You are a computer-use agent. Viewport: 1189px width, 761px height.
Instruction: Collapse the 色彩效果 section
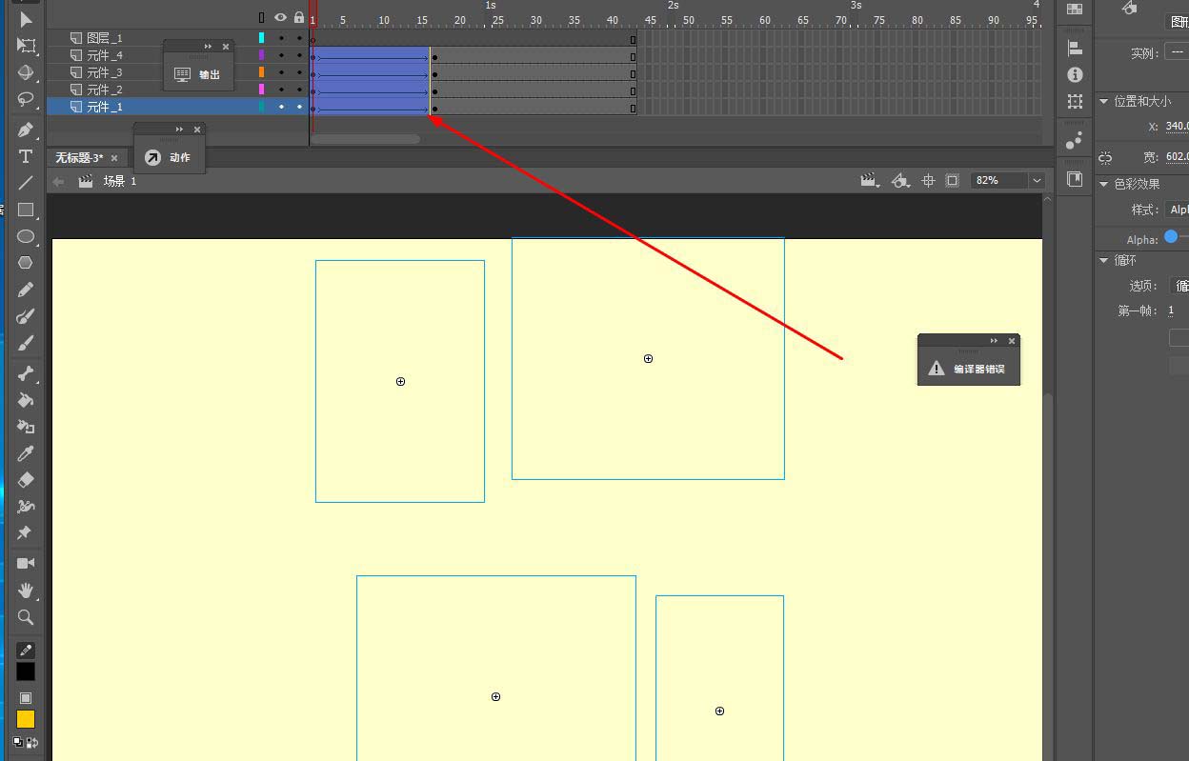tap(1104, 184)
